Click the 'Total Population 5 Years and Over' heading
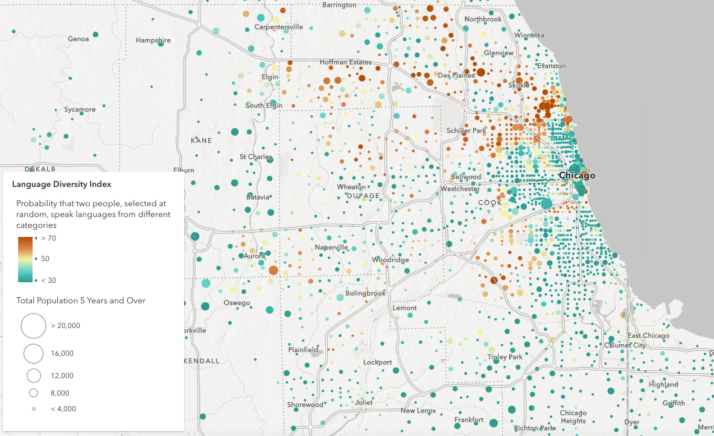714x436 pixels. [81, 300]
